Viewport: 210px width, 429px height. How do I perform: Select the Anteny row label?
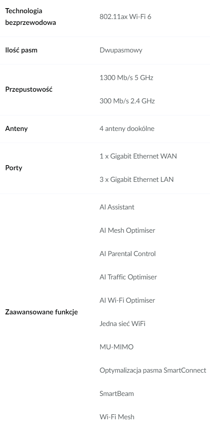16,129
